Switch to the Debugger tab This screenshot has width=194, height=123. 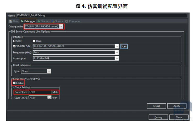(x=28, y=21)
